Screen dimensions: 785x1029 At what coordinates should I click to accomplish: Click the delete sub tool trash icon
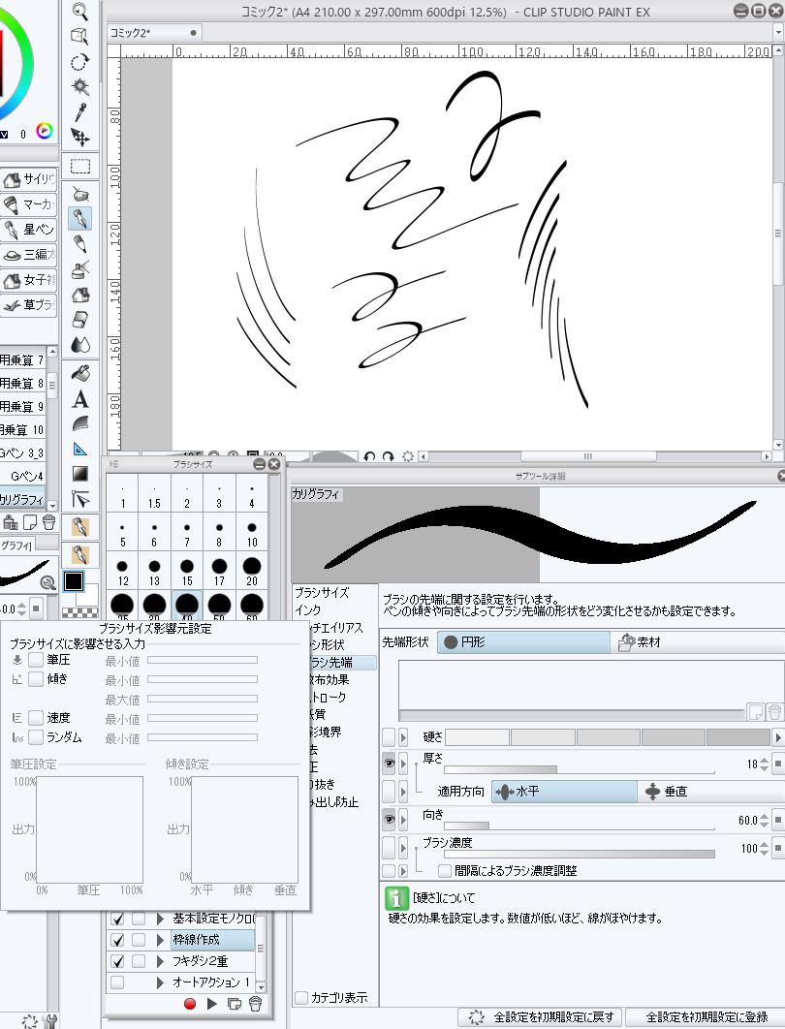[48, 522]
